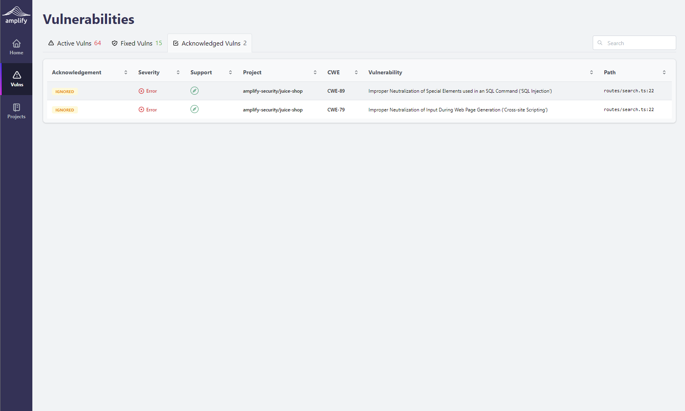Viewport: 685px width, 411px height.
Task: Open Vulns in the sidebar
Action: click(x=17, y=79)
